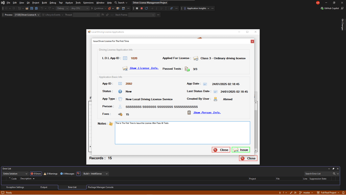Stop debugging with the red square
346x195 pixels.
pyautogui.click(x=142, y=8)
